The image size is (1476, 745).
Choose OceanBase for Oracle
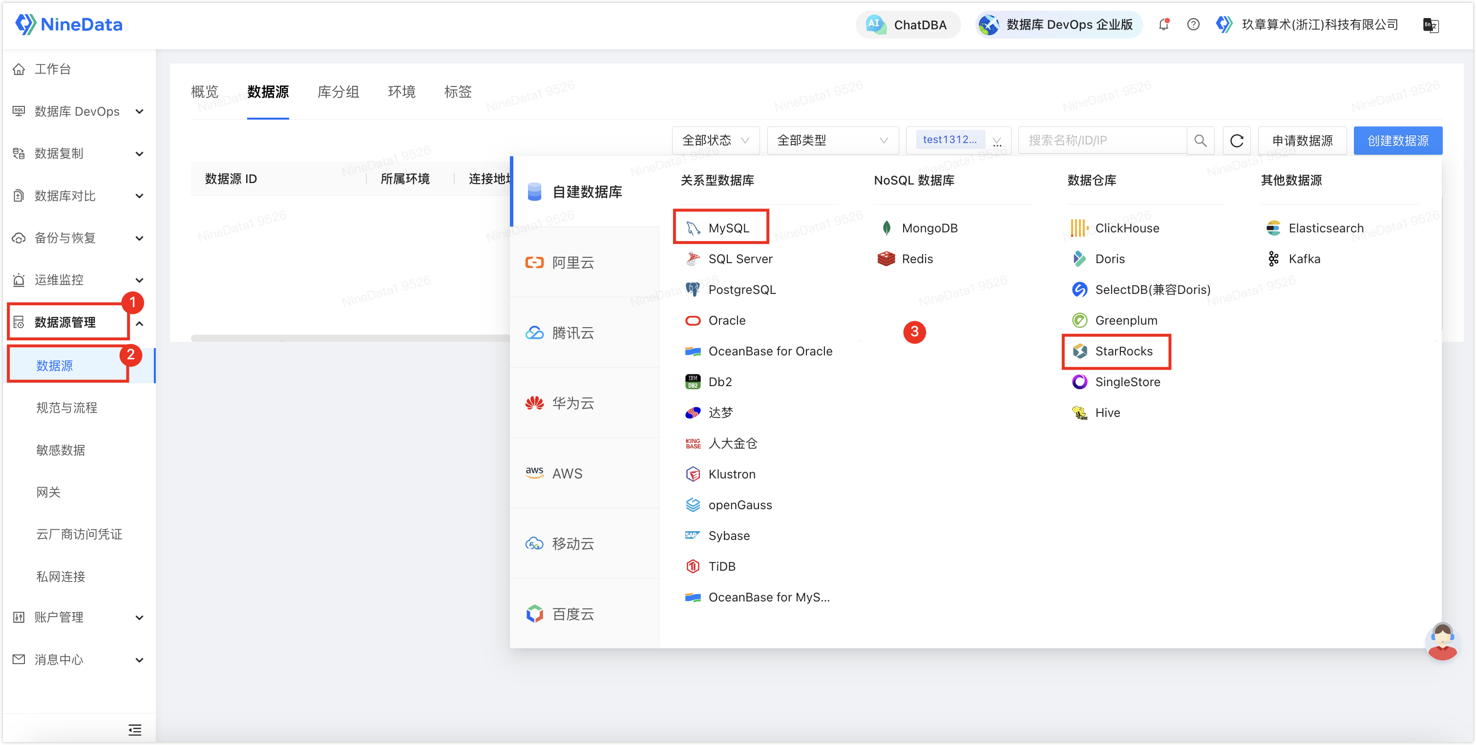(x=759, y=351)
